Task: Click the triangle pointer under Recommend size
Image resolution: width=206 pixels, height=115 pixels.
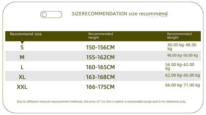Action: click(x=22, y=43)
